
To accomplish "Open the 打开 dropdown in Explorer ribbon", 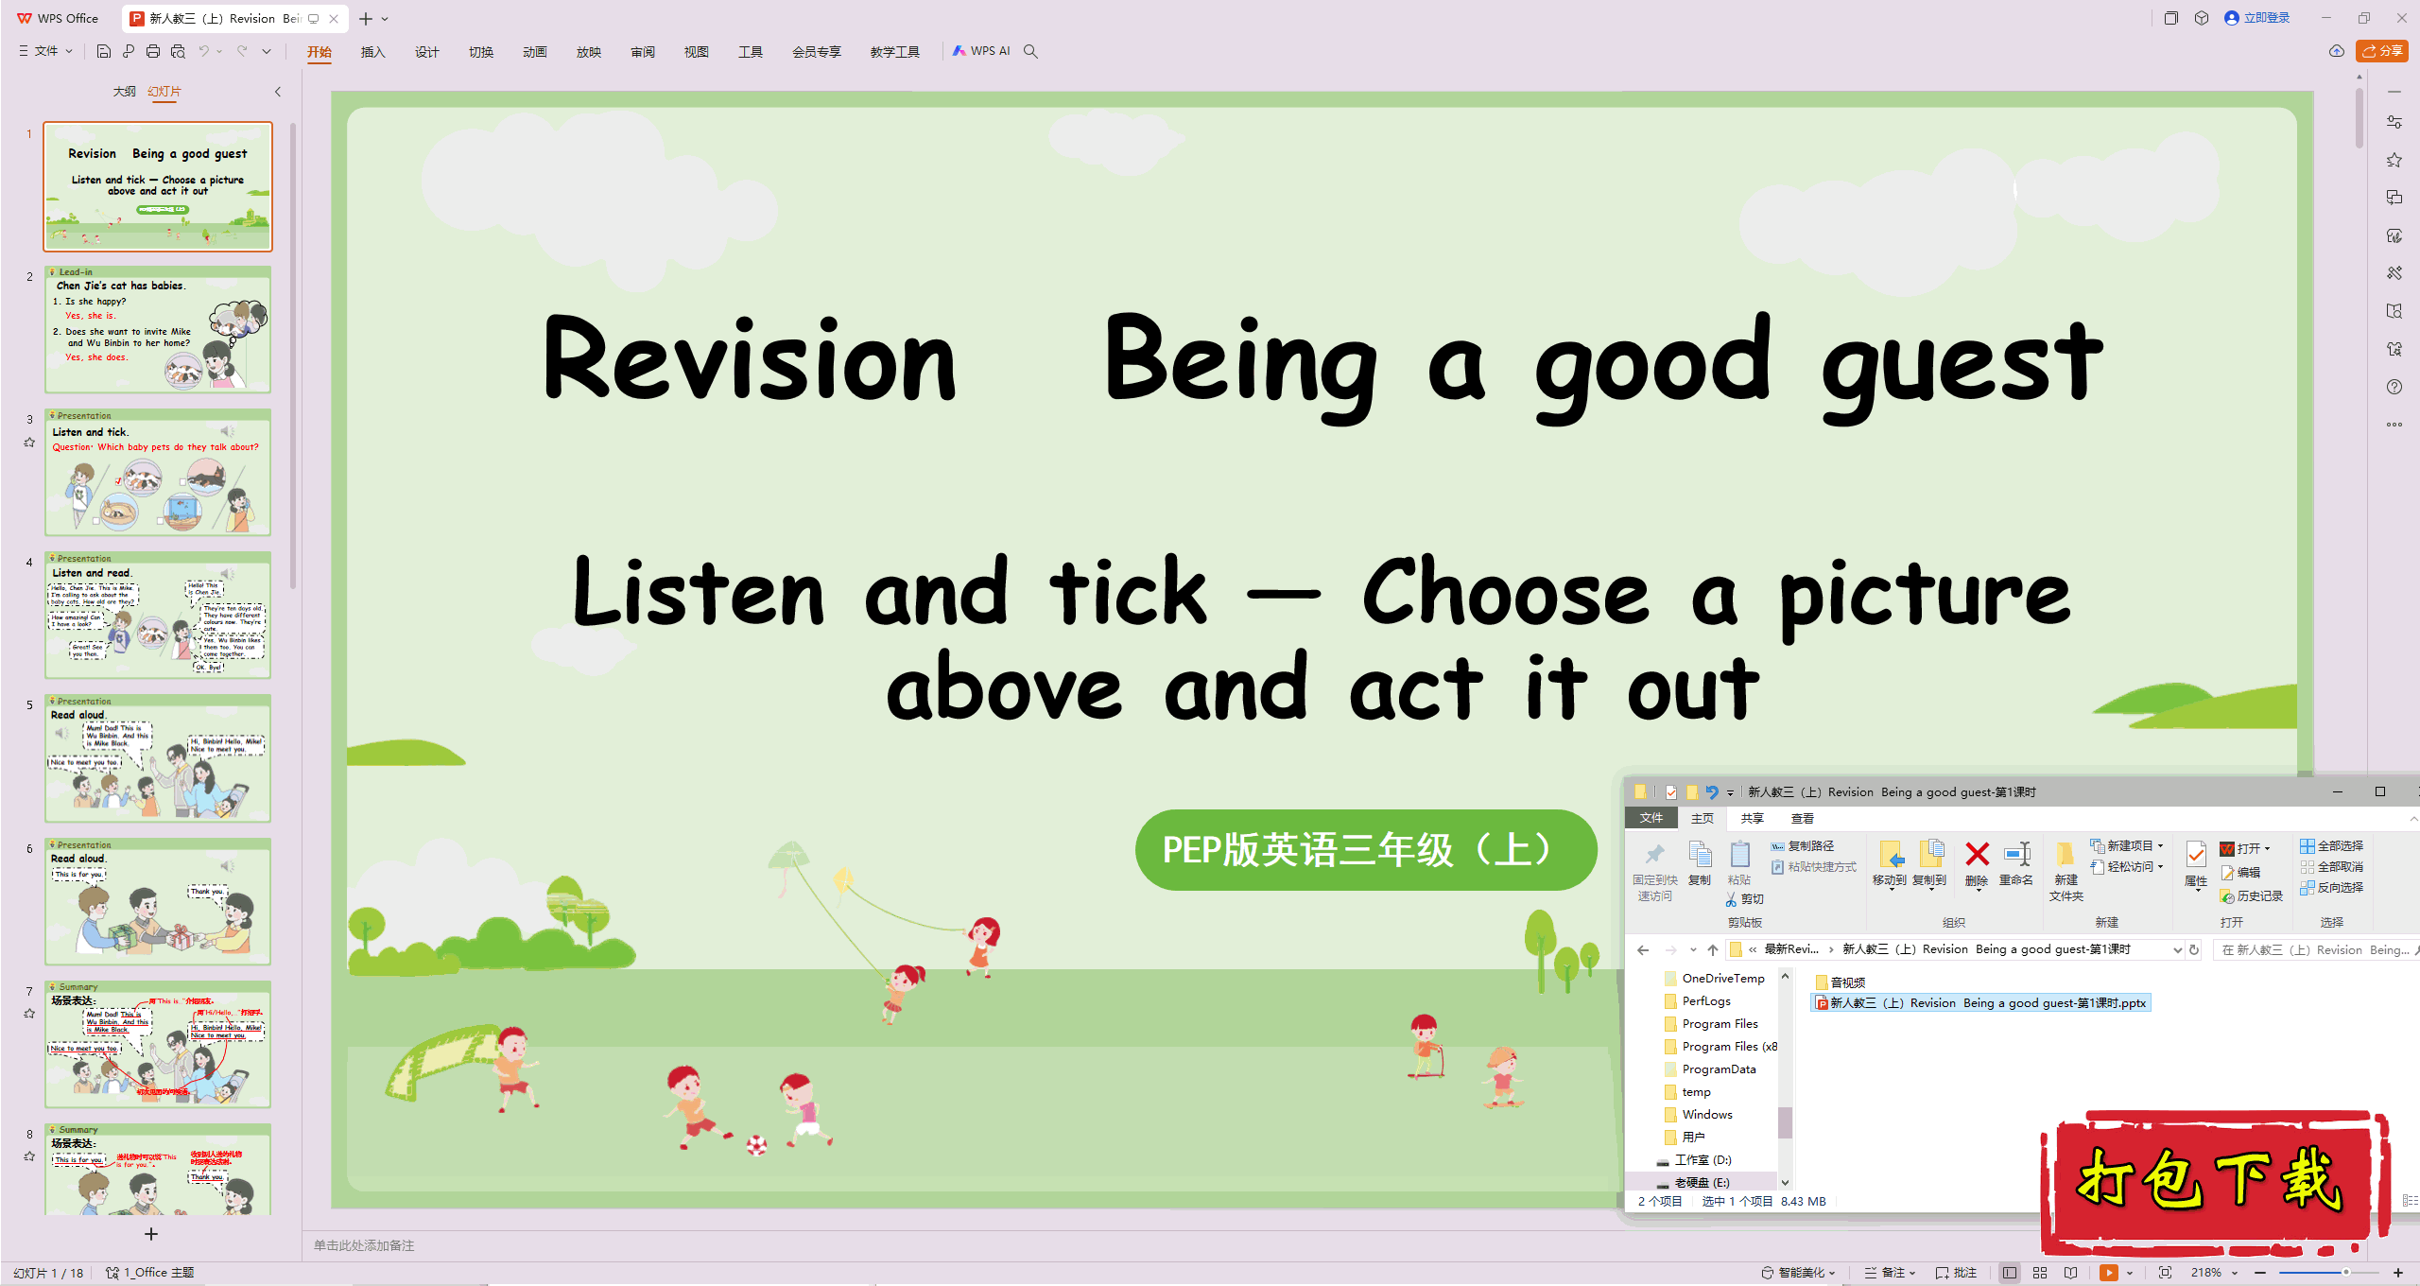I will pos(2245,848).
